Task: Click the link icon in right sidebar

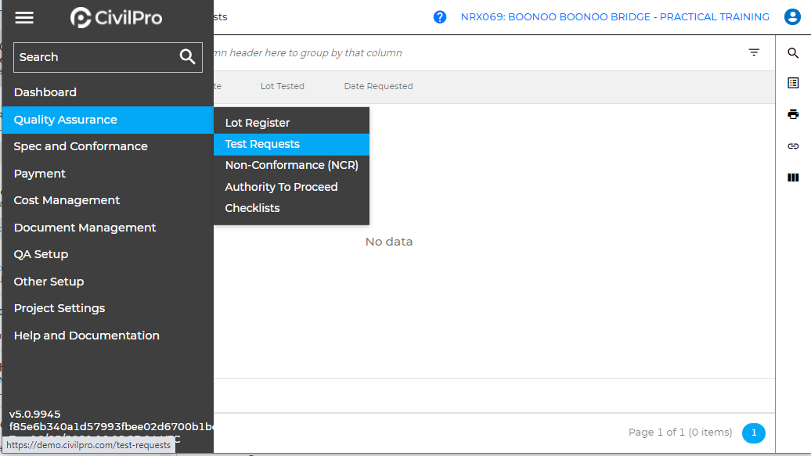Action: click(x=793, y=146)
